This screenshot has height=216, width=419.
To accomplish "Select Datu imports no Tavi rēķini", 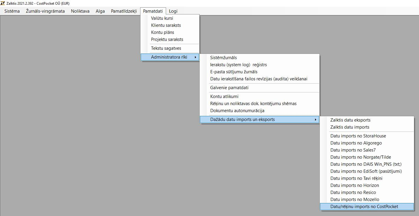I will point(367,178).
